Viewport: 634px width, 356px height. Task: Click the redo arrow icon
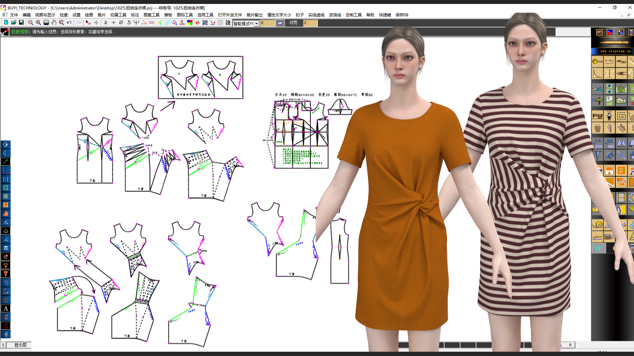(79, 22)
